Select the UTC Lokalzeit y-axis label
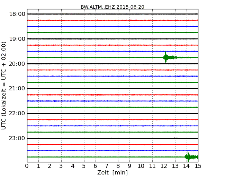 (x=4, y=85)
